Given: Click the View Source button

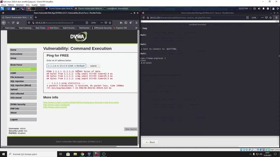Looking at the screenshot, I should pyautogui.click(x=131, y=129).
